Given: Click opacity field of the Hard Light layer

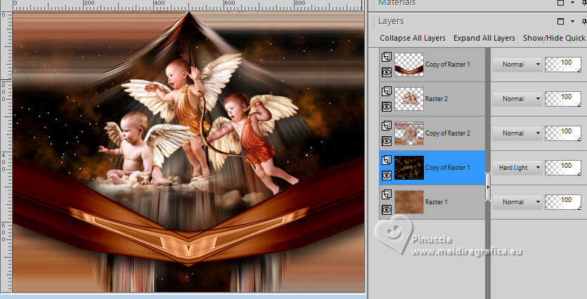Looking at the screenshot, I should pyautogui.click(x=563, y=168).
